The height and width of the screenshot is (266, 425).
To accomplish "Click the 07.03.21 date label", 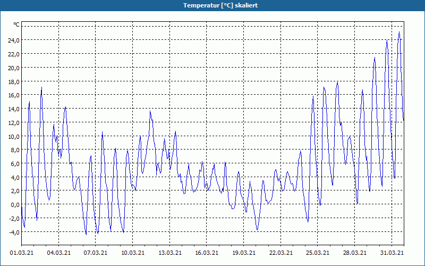I will (x=96, y=253).
